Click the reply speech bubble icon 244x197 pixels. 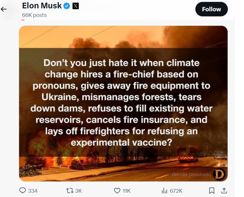[x=23, y=190]
